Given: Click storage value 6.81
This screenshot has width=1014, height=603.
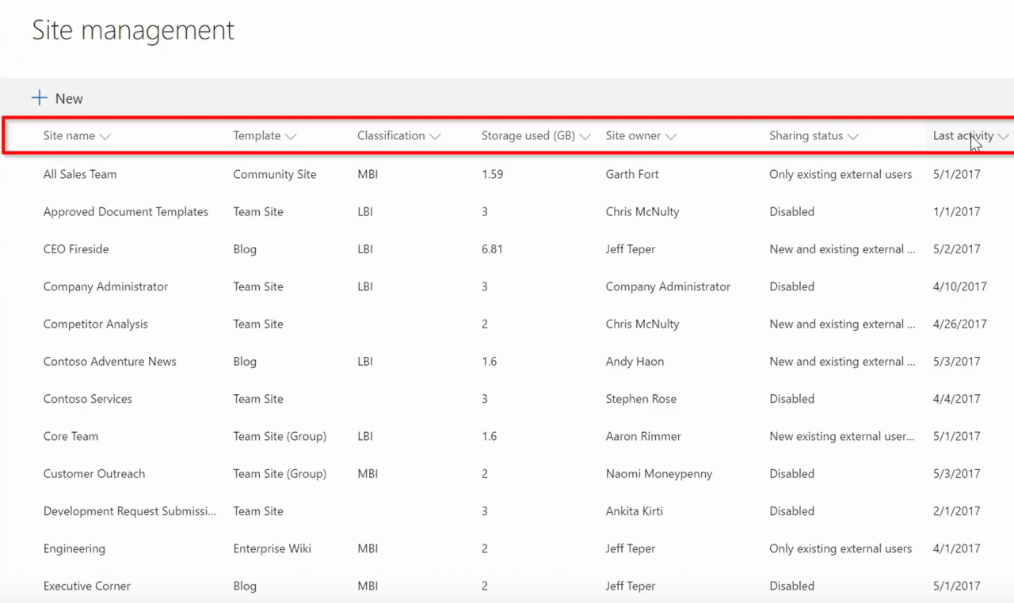Looking at the screenshot, I should click(492, 249).
